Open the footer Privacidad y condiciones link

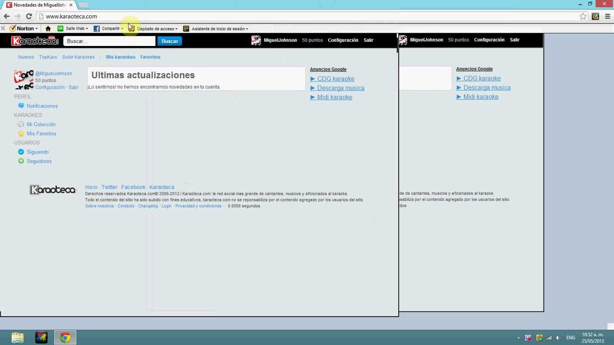198,206
